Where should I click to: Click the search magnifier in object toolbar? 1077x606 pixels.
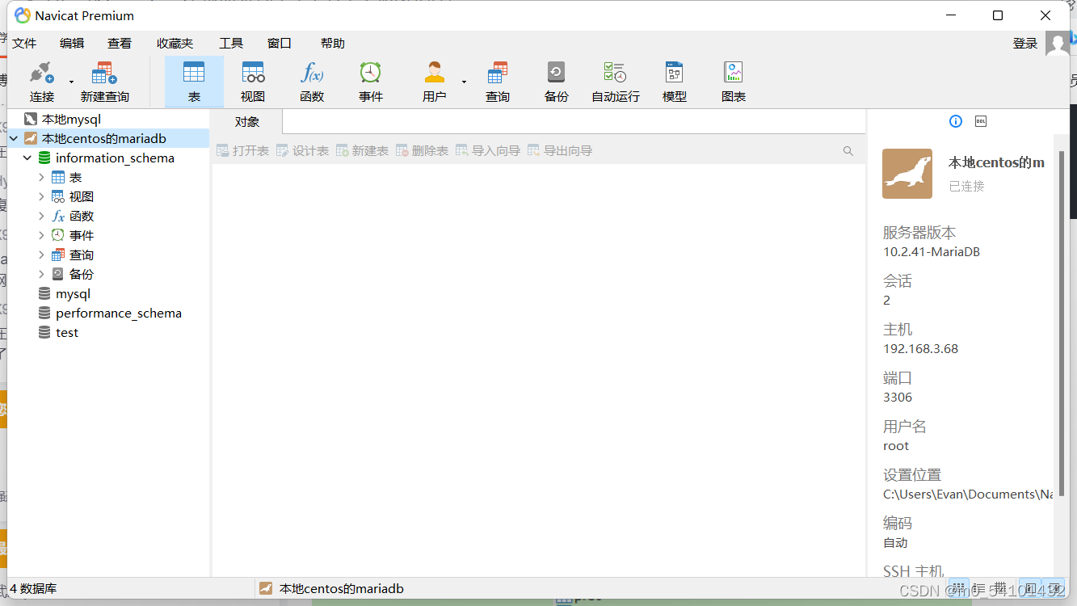coord(848,151)
